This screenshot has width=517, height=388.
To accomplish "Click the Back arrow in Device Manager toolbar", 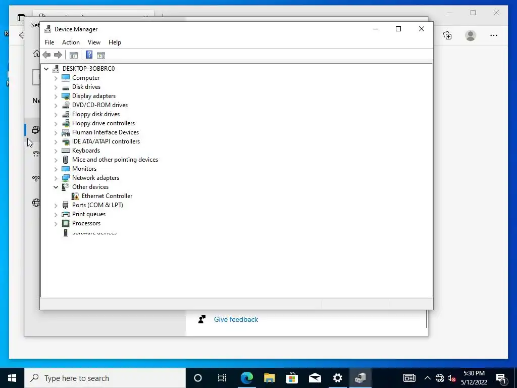I will 46,55.
